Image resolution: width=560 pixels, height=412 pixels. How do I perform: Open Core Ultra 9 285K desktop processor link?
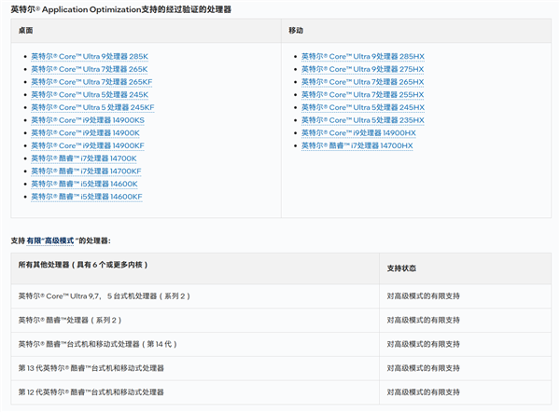[x=90, y=56]
